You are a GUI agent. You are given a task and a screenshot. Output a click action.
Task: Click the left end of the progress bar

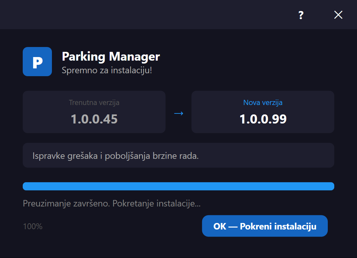26,186
